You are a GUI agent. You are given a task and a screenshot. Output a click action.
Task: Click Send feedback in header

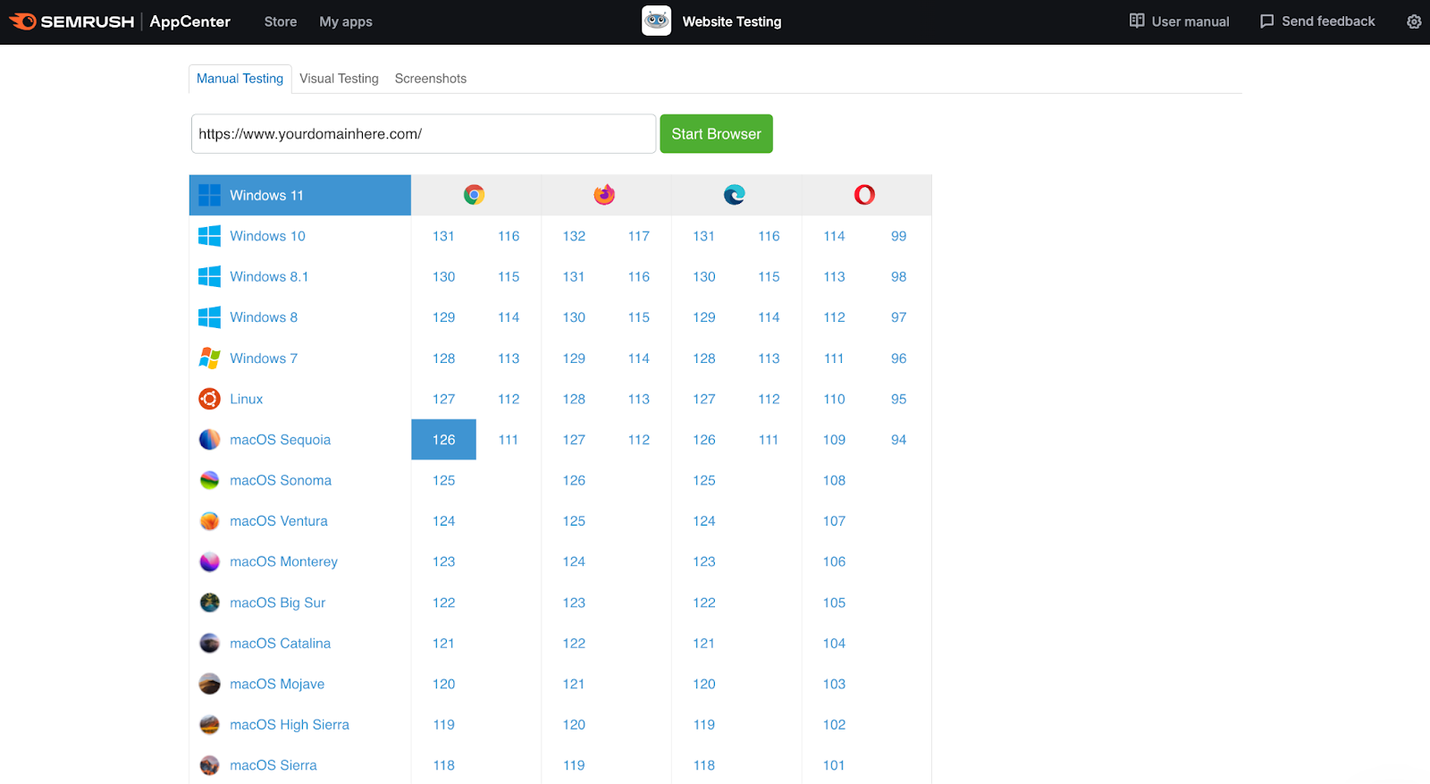[x=1316, y=21]
